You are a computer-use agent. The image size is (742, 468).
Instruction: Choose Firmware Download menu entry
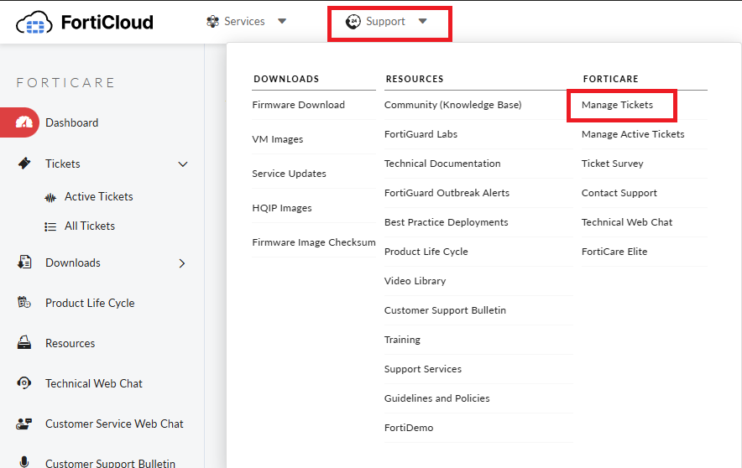coord(298,105)
